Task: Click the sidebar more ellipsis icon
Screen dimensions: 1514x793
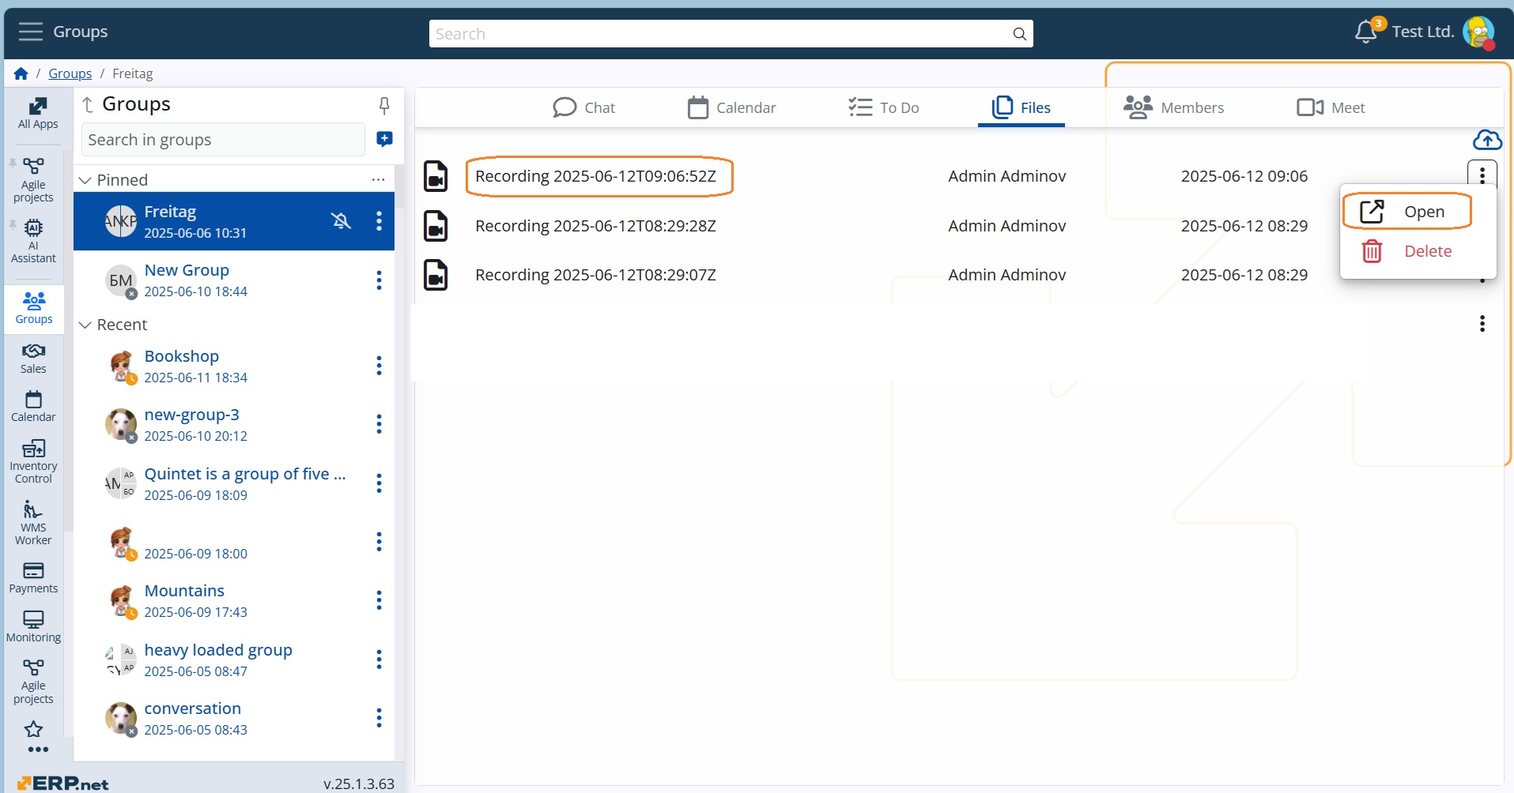Action: [x=38, y=750]
